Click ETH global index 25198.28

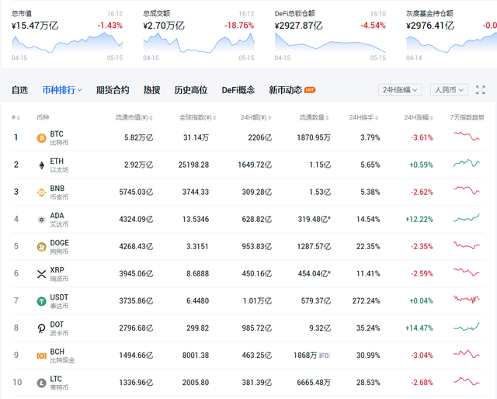pyautogui.click(x=193, y=165)
